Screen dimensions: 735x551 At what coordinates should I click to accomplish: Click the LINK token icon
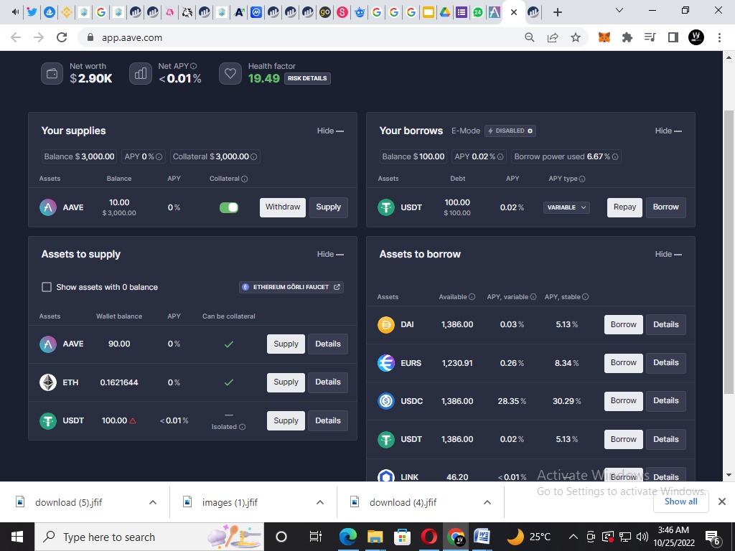[387, 476]
